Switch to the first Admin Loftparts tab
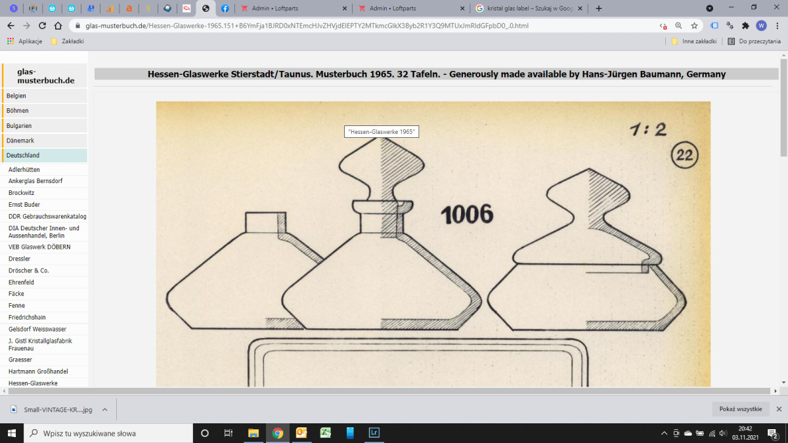The height and width of the screenshot is (443, 788). (x=289, y=9)
